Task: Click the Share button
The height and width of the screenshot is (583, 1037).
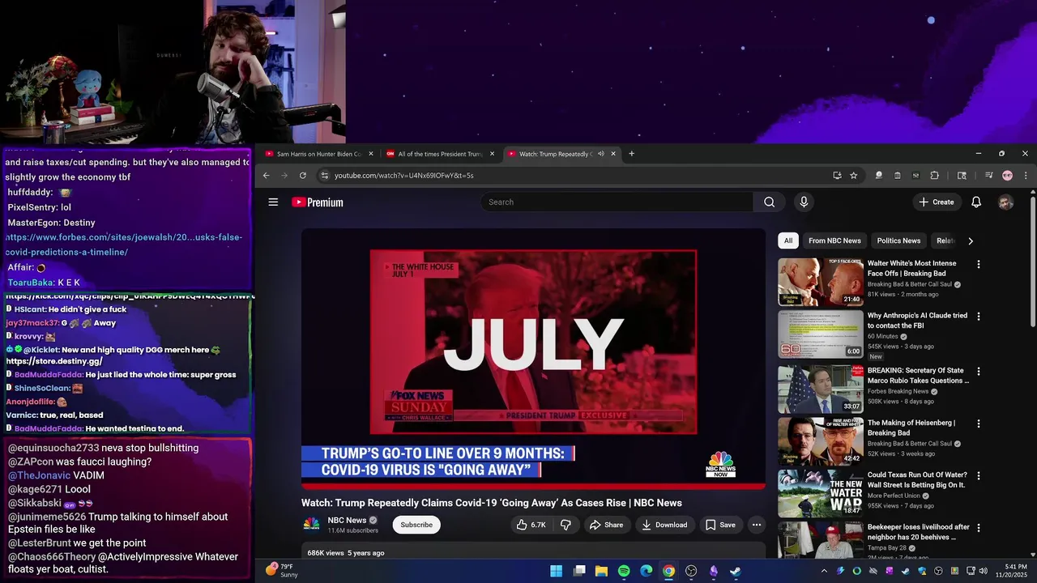Action: pos(606,525)
